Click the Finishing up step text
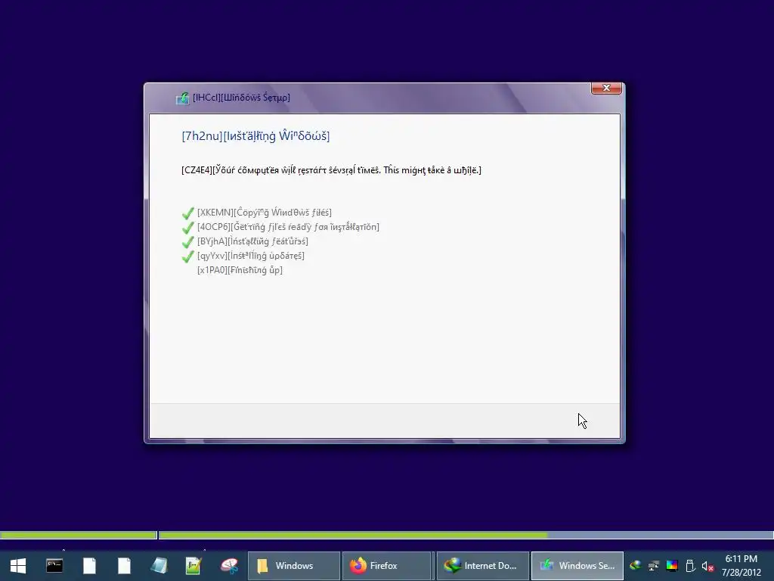The height and width of the screenshot is (581, 774). (x=240, y=270)
